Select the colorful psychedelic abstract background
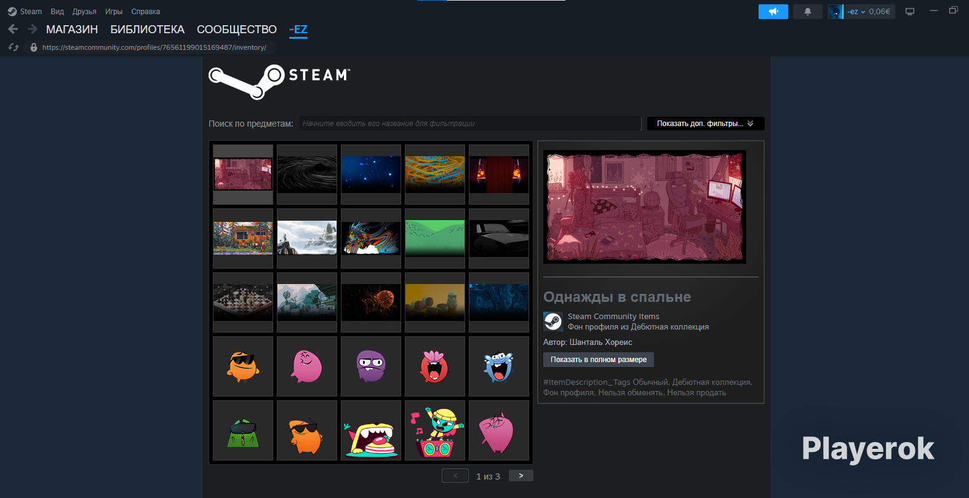The width and height of the screenshot is (969, 498). click(x=371, y=239)
